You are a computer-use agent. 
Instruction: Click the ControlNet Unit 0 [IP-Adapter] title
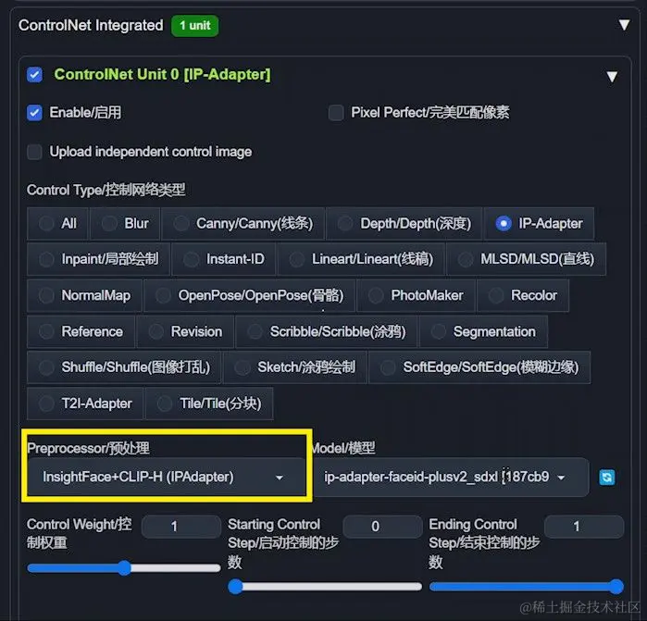[x=163, y=75]
